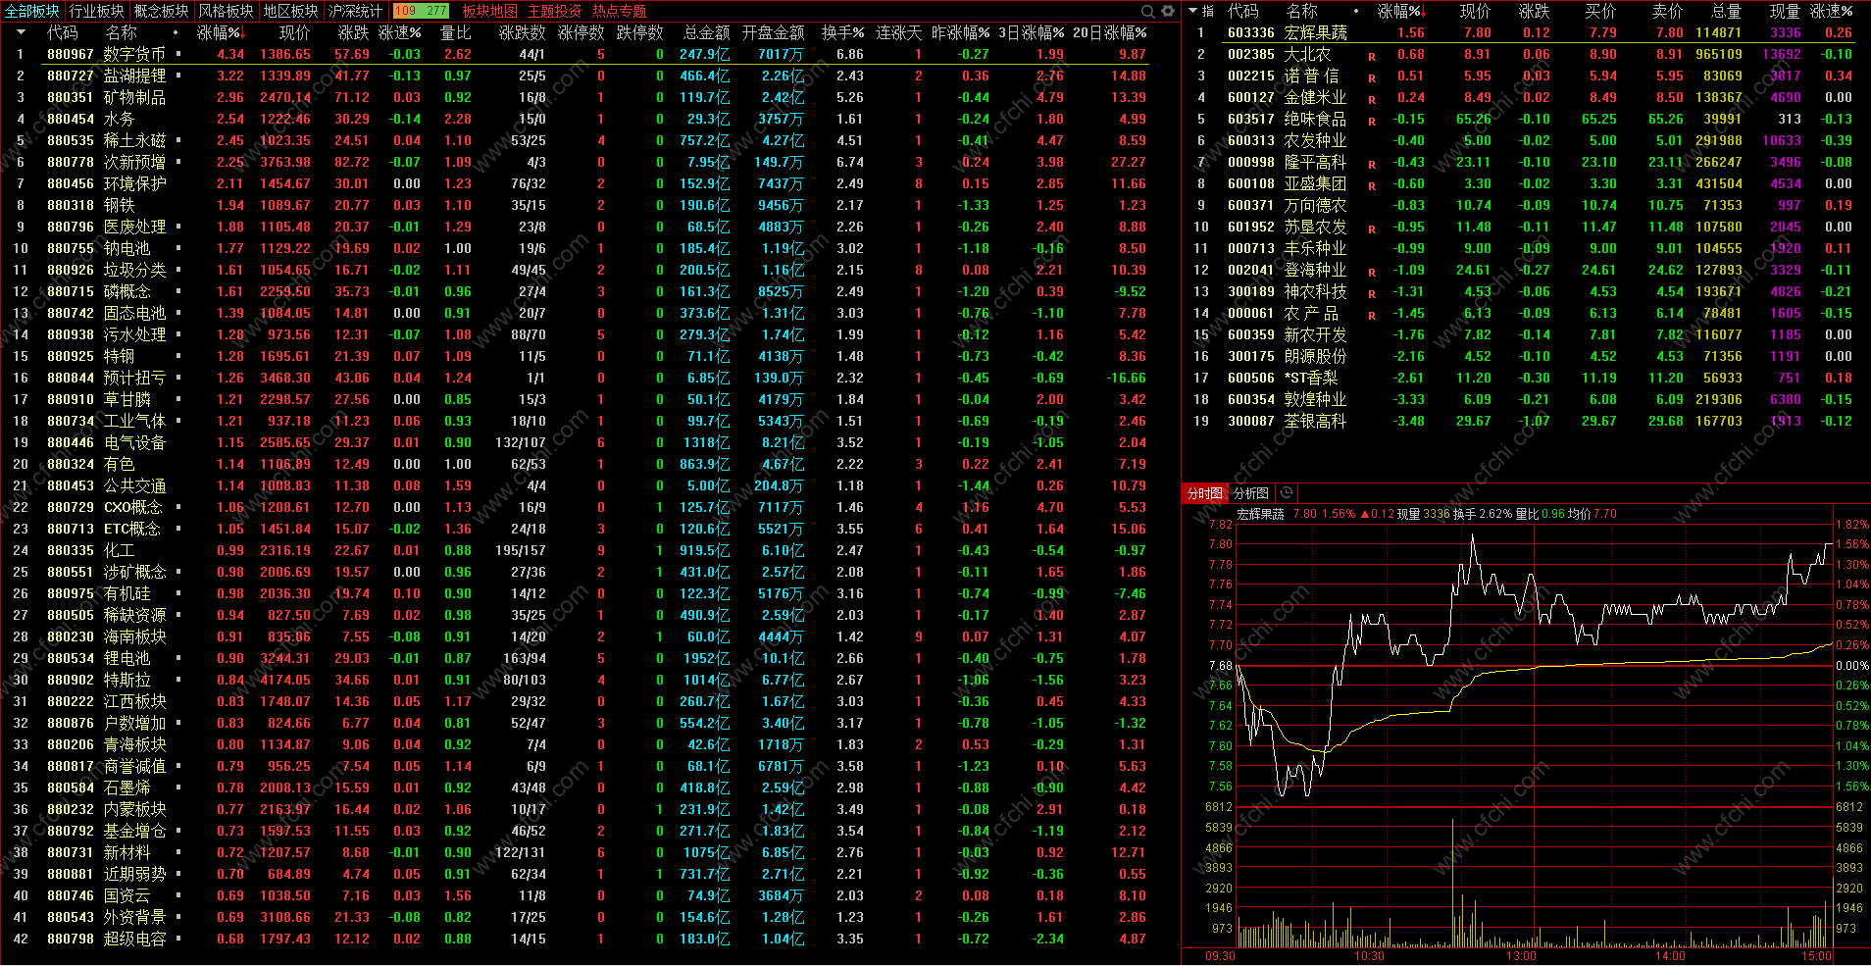This screenshot has width=1871, height=966.
Task: Click the dot marker on 垃圾分类 row
Action: pyautogui.click(x=178, y=269)
